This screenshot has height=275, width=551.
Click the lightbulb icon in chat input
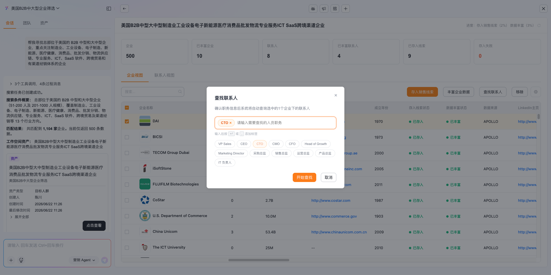pyautogui.click(x=21, y=260)
